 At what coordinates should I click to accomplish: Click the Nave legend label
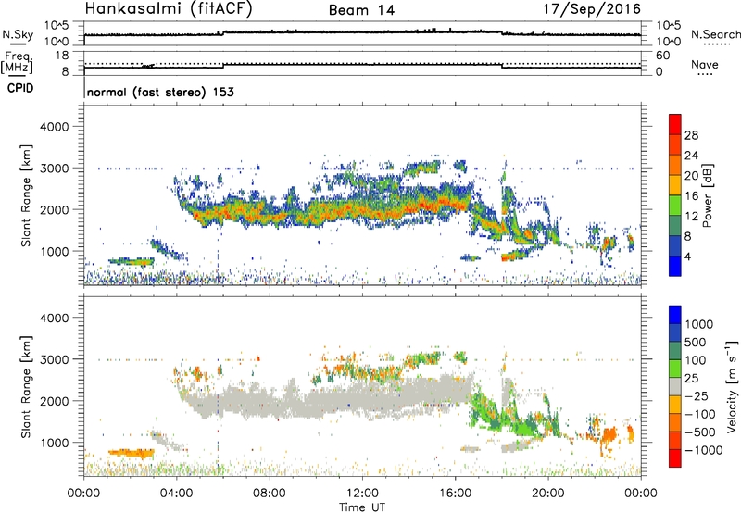705,64
